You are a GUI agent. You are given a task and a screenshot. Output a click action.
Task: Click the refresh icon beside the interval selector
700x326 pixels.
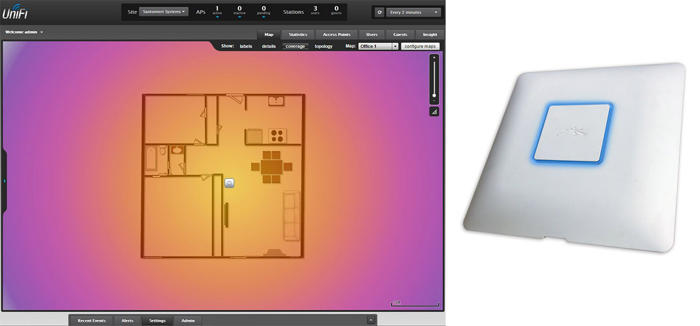(380, 12)
